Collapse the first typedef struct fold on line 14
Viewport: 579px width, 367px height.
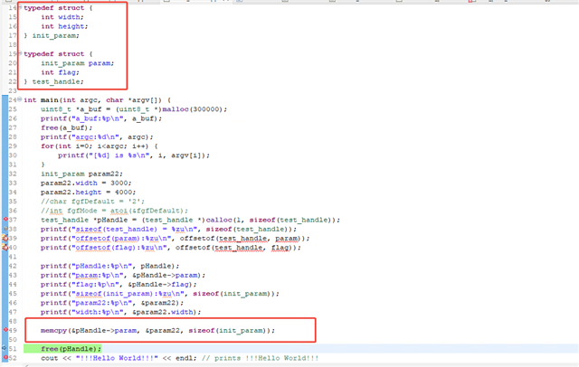tap(21, 5)
